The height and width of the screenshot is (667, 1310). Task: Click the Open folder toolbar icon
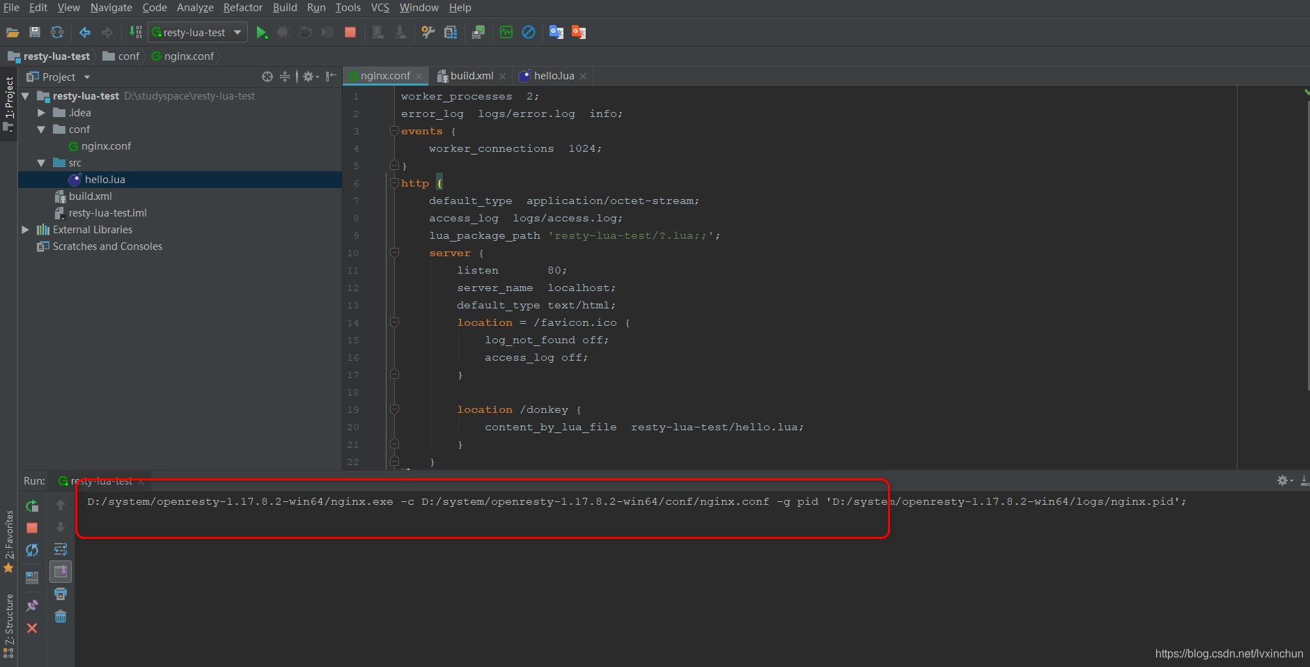click(x=13, y=32)
